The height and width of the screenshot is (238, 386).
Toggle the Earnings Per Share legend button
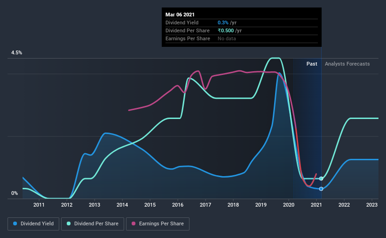[158, 224]
